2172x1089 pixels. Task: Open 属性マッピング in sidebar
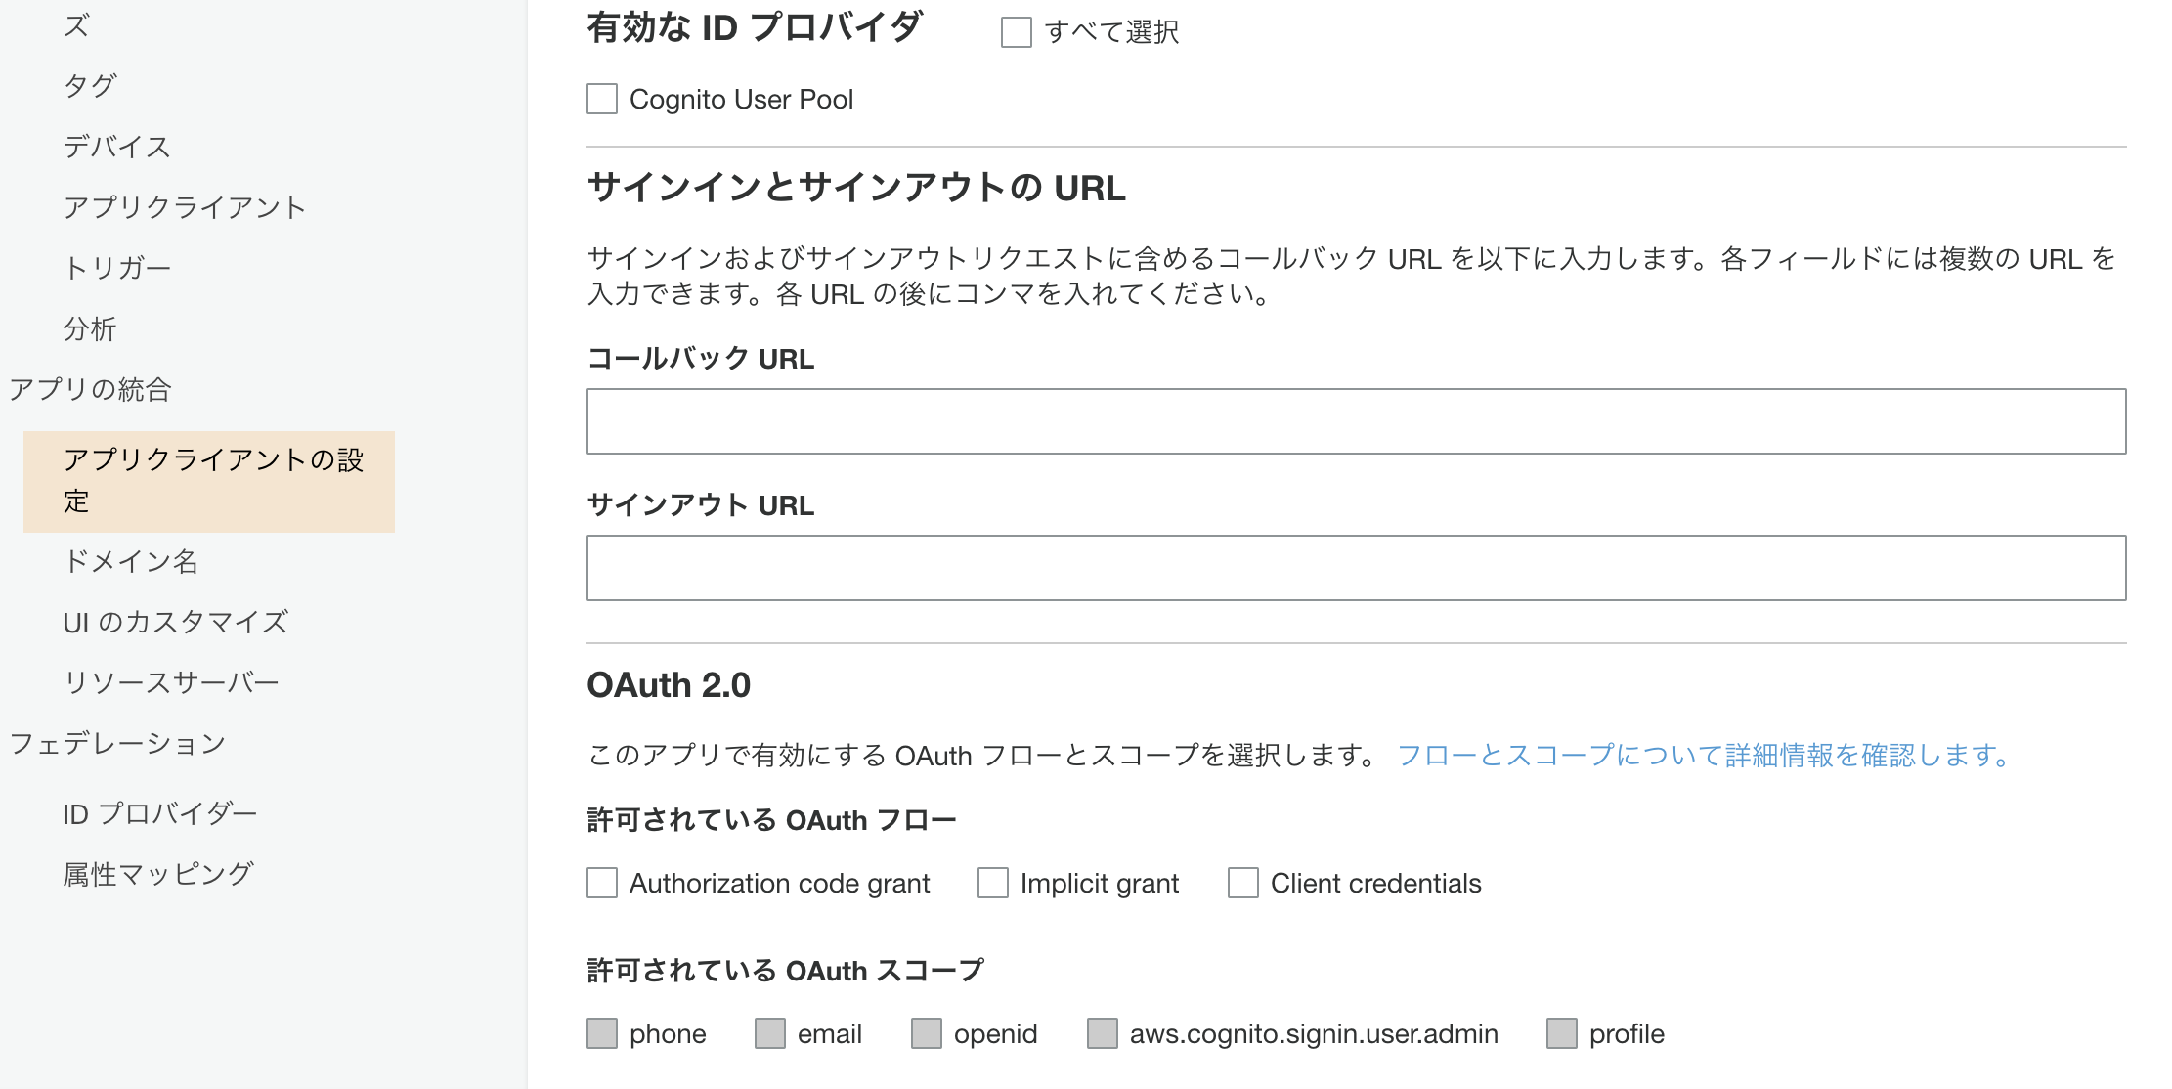tap(158, 874)
